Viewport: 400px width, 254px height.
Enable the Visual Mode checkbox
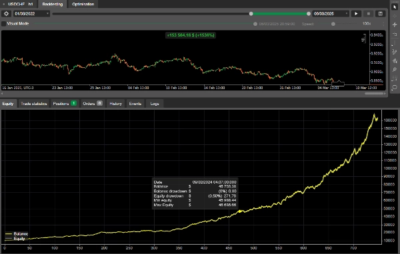pos(3,24)
